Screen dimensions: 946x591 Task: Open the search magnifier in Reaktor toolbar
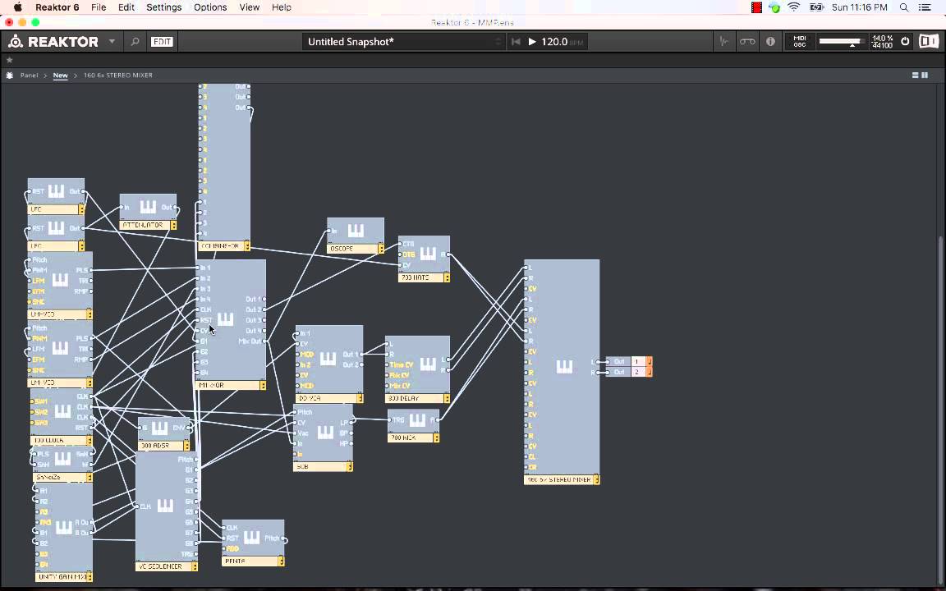[135, 42]
